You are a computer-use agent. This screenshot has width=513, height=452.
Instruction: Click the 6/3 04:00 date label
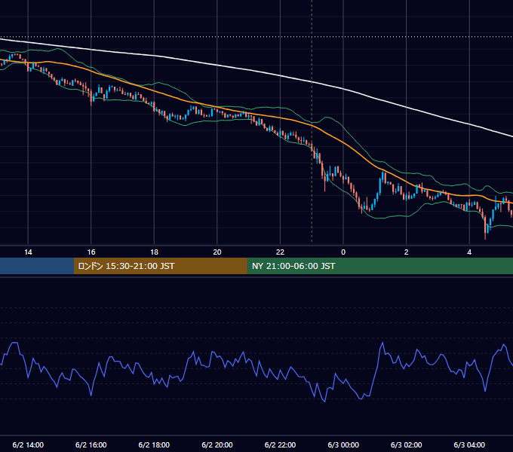469,444
